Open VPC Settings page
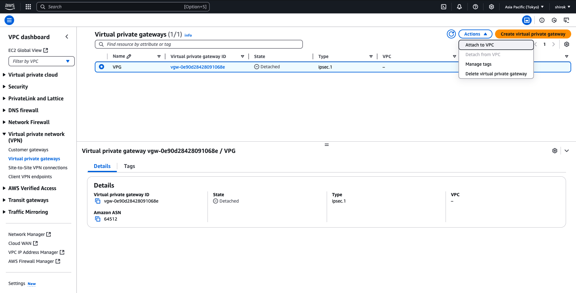 17,283
